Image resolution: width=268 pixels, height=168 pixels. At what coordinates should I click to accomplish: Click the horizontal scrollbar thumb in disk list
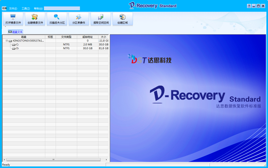(54, 160)
